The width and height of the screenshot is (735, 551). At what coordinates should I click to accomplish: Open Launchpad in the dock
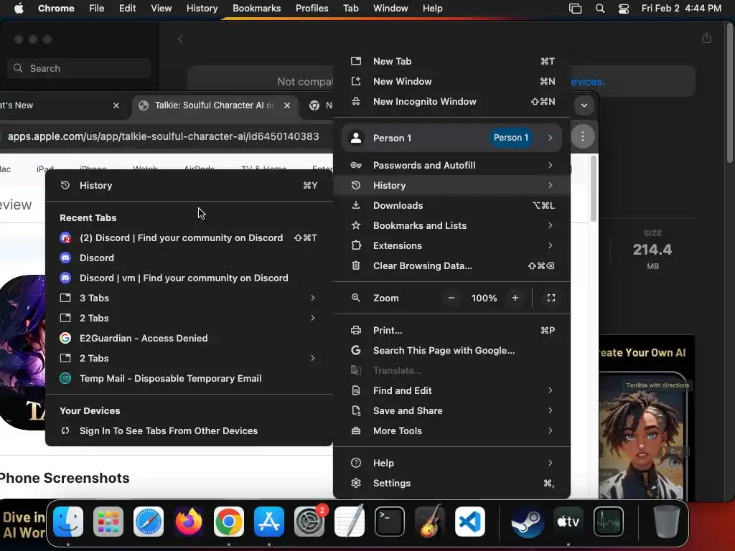[x=108, y=522]
